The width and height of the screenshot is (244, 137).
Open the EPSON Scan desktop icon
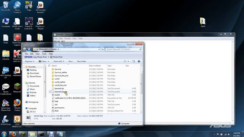pyautogui.click(x=6, y=120)
